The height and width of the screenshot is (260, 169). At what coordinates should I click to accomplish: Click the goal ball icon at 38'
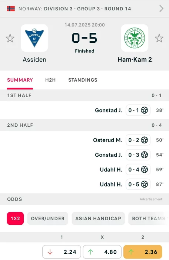tap(144, 110)
